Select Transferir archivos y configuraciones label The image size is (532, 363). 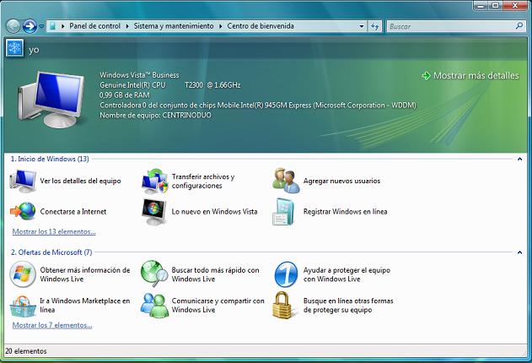point(203,181)
